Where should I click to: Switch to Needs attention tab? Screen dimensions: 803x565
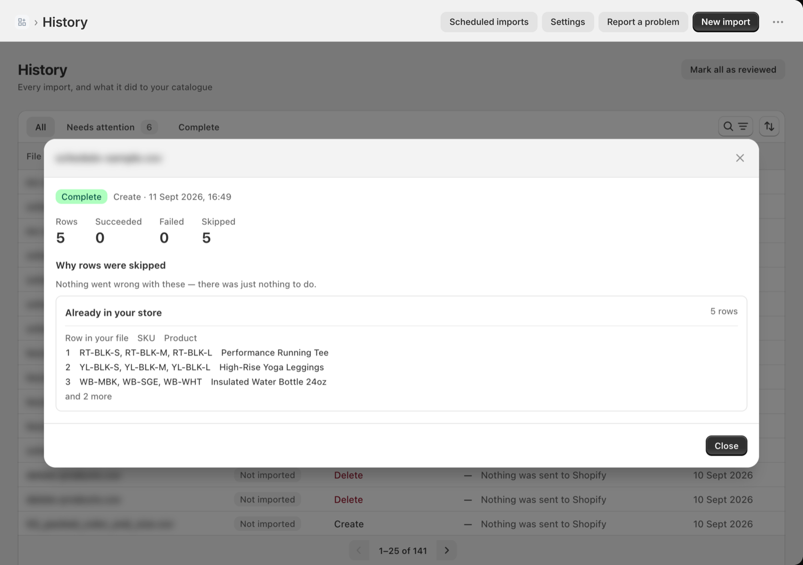pos(111,127)
